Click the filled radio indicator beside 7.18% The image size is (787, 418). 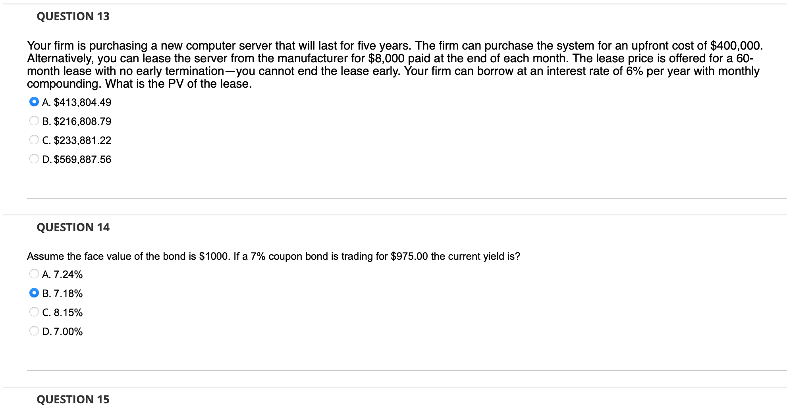pyautogui.click(x=34, y=293)
